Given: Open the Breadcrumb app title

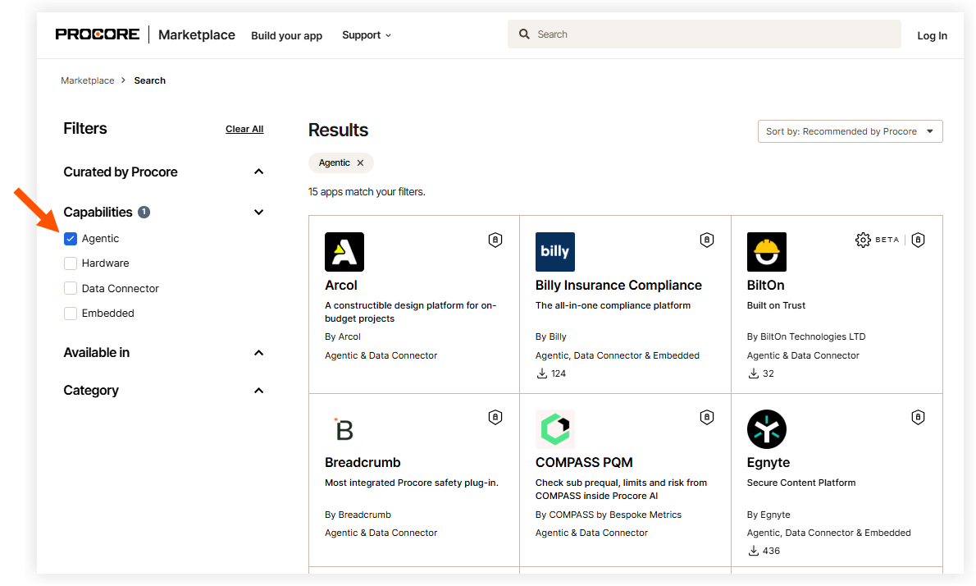Looking at the screenshot, I should click(363, 463).
